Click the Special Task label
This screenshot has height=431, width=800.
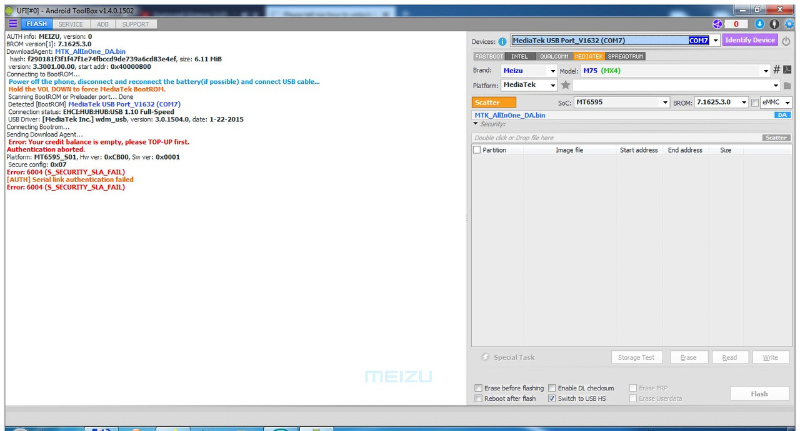tap(514, 357)
